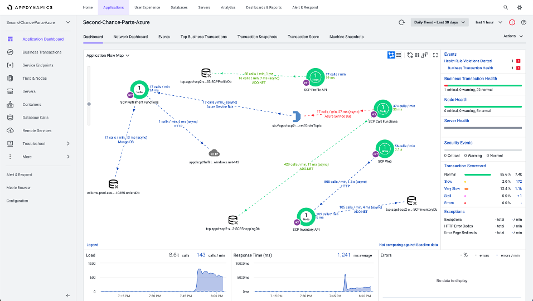Switch to the Network Dashboard tab
The height and width of the screenshot is (301, 533).
tap(130, 37)
